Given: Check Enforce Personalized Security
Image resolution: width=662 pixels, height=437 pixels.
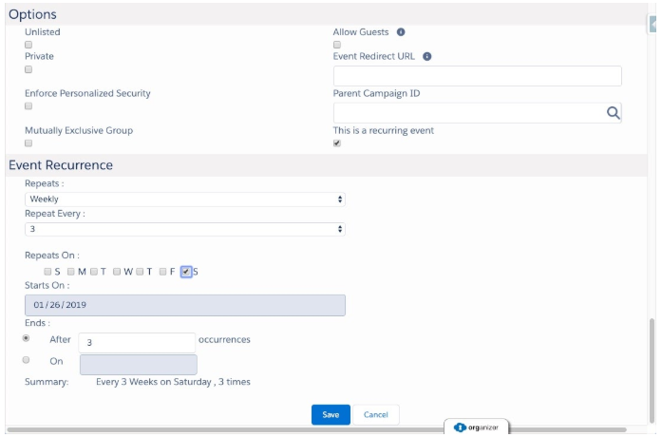Looking at the screenshot, I should tap(28, 106).
